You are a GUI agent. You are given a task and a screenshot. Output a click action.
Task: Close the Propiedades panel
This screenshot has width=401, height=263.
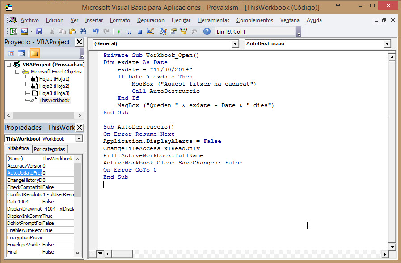click(x=80, y=127)
